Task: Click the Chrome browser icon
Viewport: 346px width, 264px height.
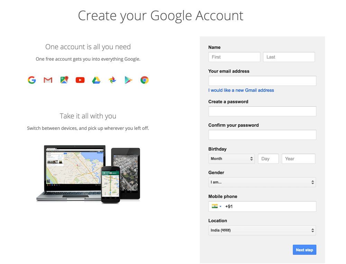Action: point(145,80)
